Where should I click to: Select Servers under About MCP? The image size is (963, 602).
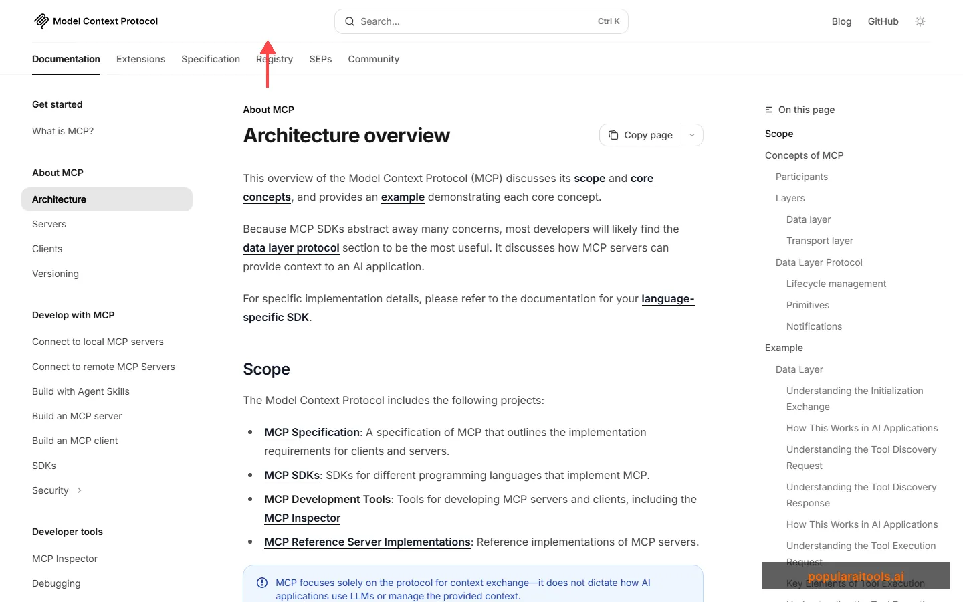tap(49, 224)
